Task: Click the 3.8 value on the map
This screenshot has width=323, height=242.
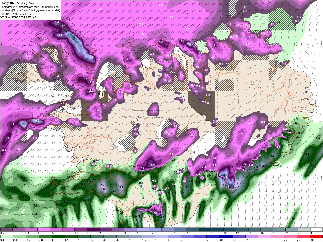Action: [256, 167]
